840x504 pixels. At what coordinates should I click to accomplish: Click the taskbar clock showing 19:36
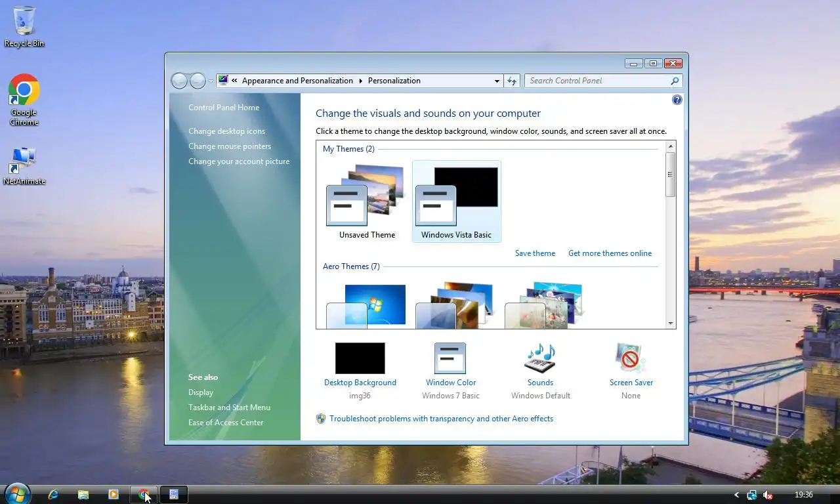point(804,495)
